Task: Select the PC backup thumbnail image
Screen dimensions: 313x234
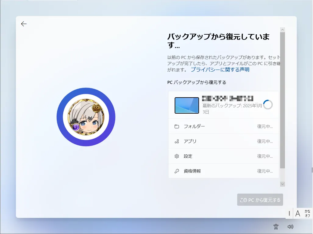Action: coord(187,105)
